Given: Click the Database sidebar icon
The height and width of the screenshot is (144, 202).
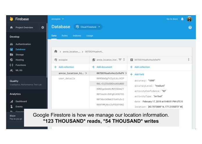Looking at the screenshot, I should tap(11, 49).
